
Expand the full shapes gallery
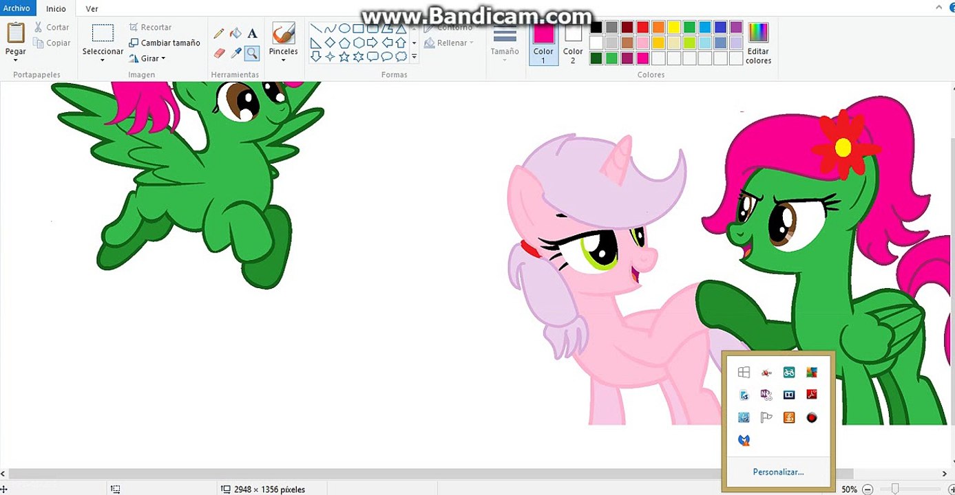point(414,56)
